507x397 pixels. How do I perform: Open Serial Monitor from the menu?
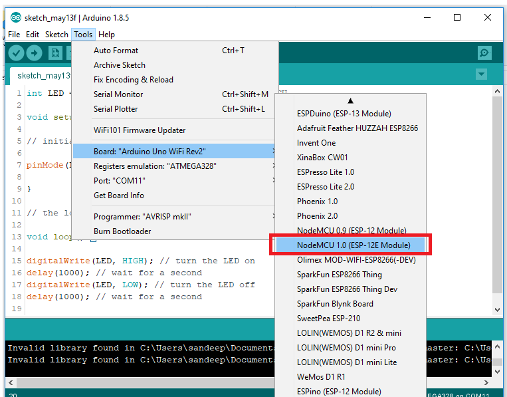click(x=174, y=94)
